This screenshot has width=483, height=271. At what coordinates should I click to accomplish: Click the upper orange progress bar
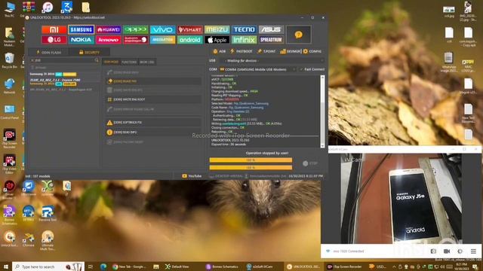click(251, 160)
